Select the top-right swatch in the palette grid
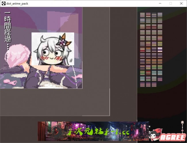Screen dimensions: 187x143 pos(160,15)
